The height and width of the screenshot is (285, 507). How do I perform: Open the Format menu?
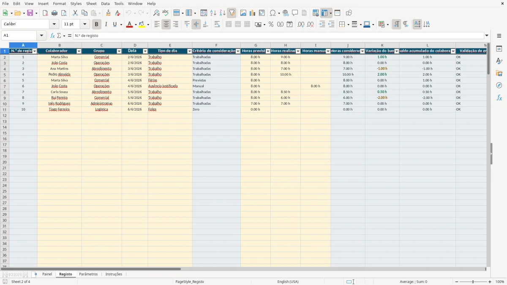[59, 3]
